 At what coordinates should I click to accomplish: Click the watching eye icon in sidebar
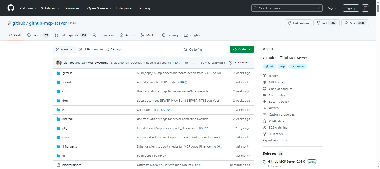264,128
